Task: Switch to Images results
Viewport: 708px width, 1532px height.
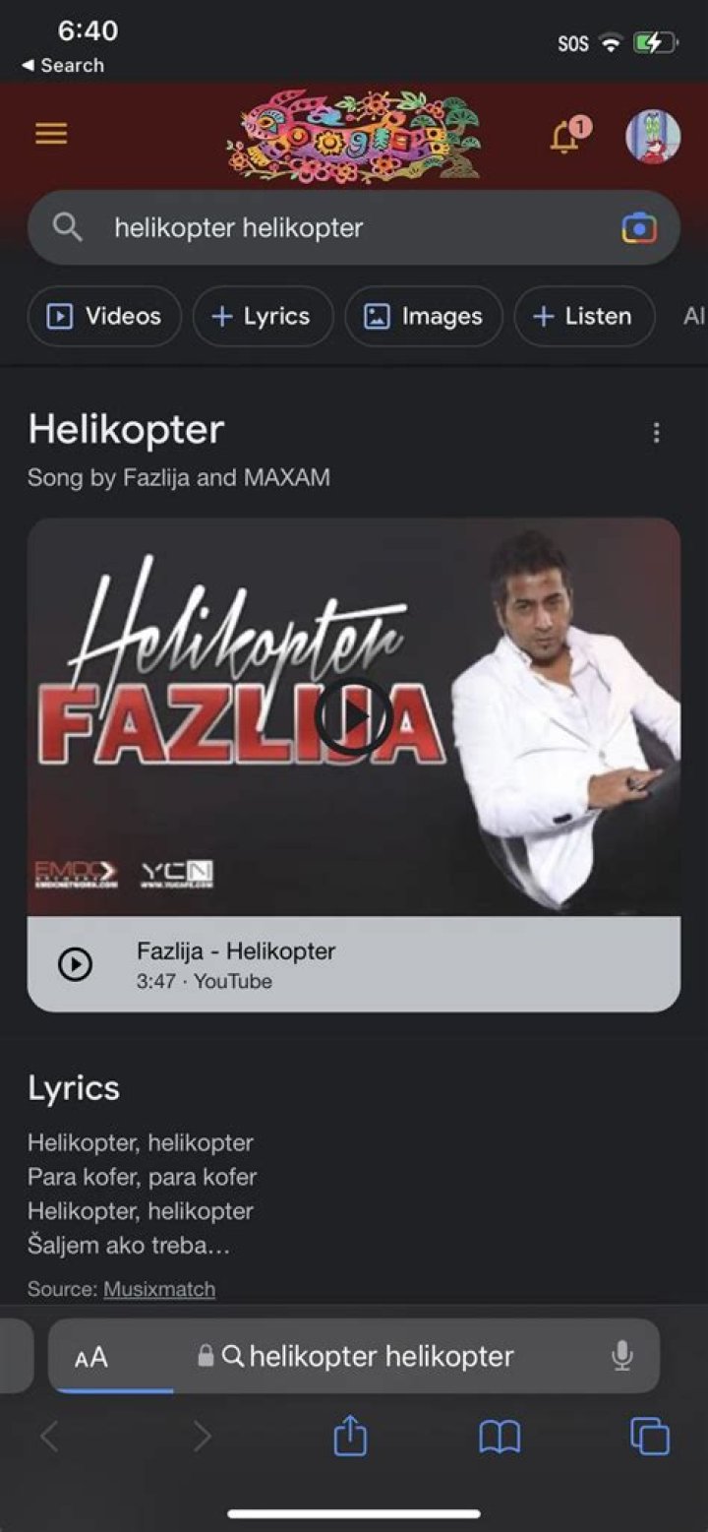Action: click(424, 316)
